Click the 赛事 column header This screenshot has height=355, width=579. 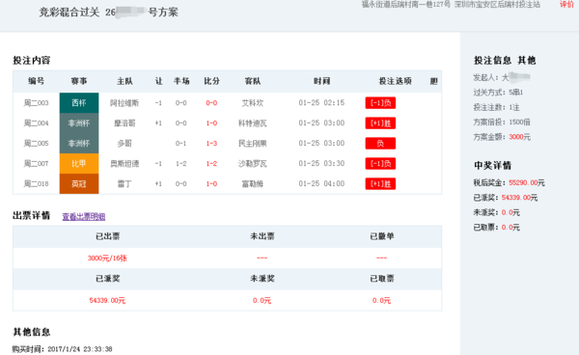click(79, 81)
